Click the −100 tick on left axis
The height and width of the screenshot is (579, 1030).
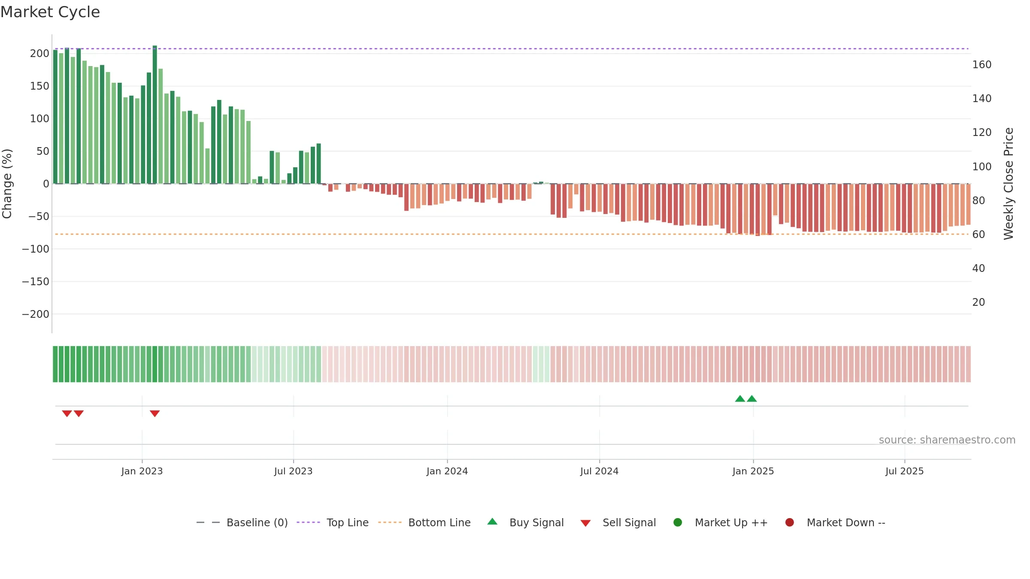36,249
